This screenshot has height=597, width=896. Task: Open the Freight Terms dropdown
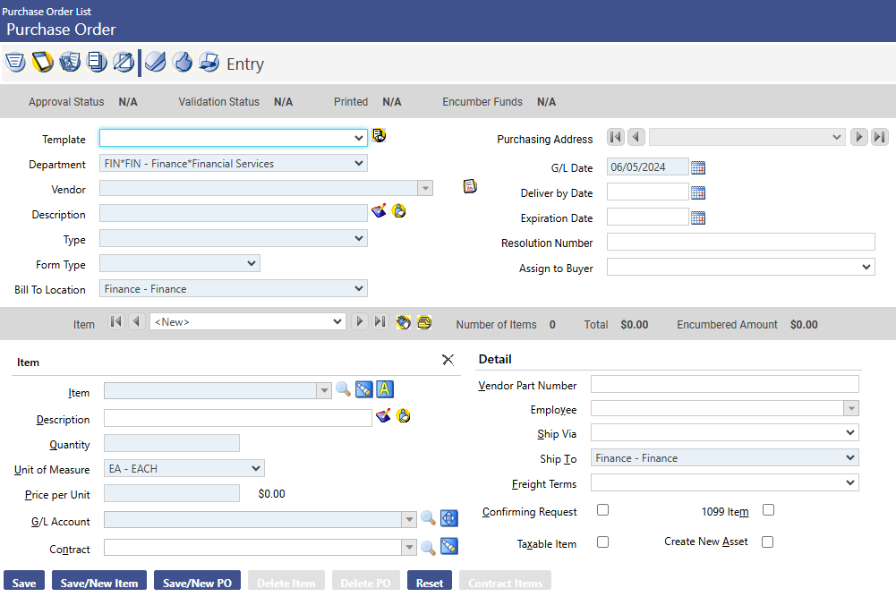point(724,482)
